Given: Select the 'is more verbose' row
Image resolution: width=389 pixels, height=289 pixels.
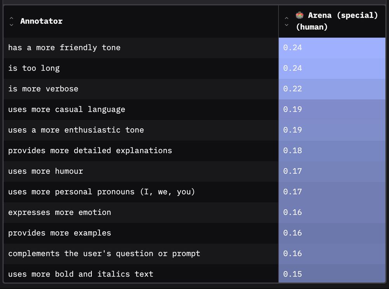Looking at the screenshot, I should (x=194, y=89).
